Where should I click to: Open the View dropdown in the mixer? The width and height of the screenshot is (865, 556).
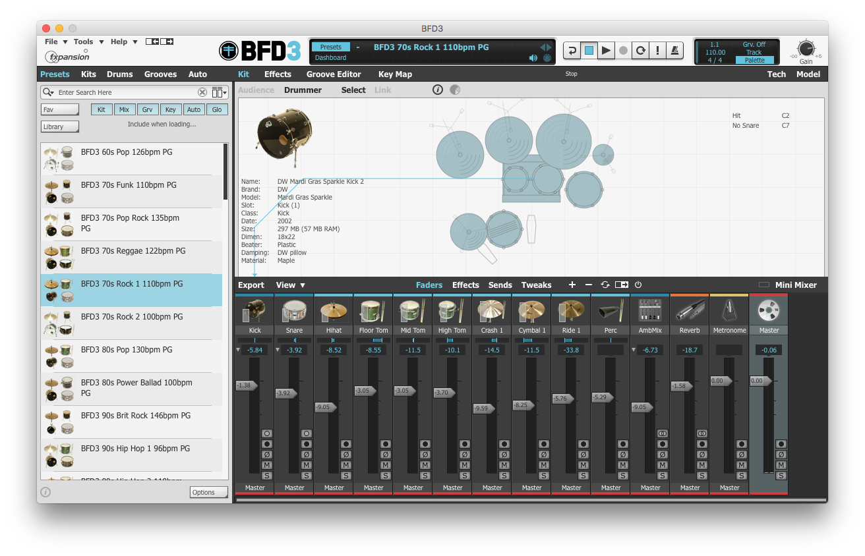291,285
